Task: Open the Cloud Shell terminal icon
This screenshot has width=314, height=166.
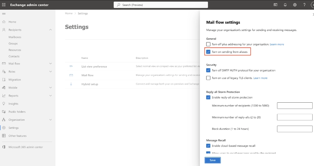Action: coord(276,5)
